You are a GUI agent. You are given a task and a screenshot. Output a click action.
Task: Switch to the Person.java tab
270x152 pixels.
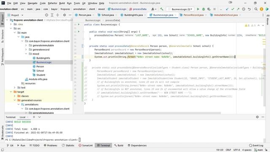pyautogui.click(x=85, y=15)
